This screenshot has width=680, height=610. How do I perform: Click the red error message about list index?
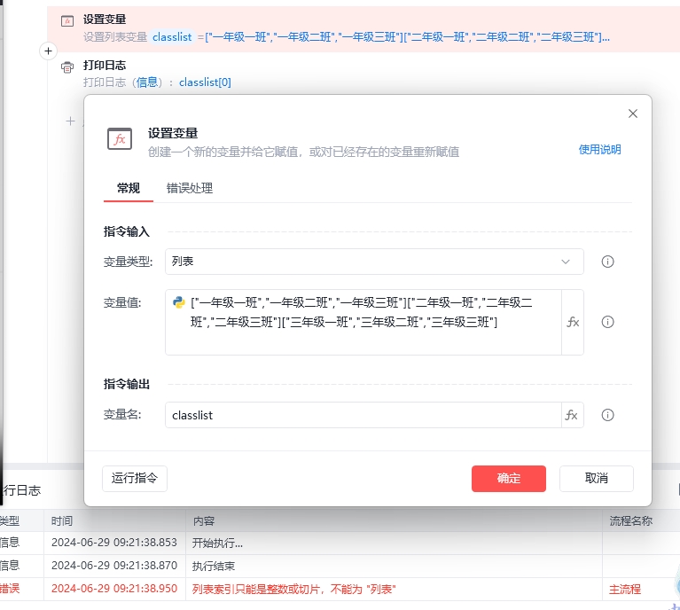[x=293, y=590]
